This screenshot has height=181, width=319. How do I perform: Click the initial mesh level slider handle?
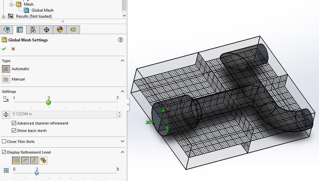pos(49,103)
